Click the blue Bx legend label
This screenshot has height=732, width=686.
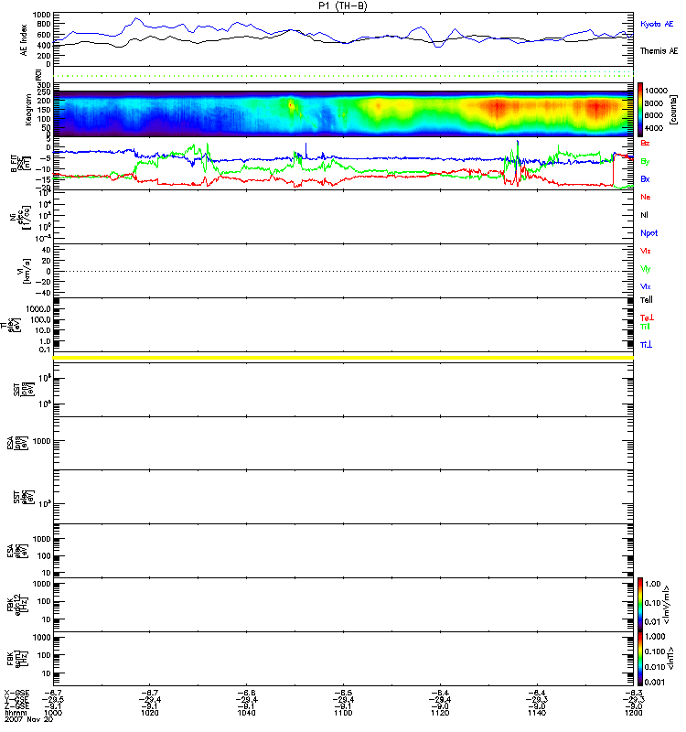(x=645, y=178)
